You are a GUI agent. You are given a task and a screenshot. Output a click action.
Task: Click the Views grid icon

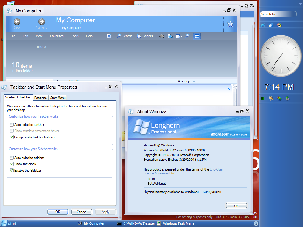(x=178, y=36)
